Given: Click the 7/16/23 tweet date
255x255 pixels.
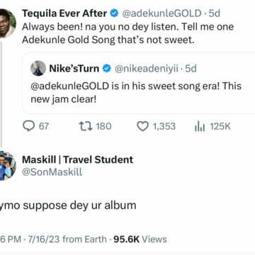Looking at the screenshot, I should (44, 239).
